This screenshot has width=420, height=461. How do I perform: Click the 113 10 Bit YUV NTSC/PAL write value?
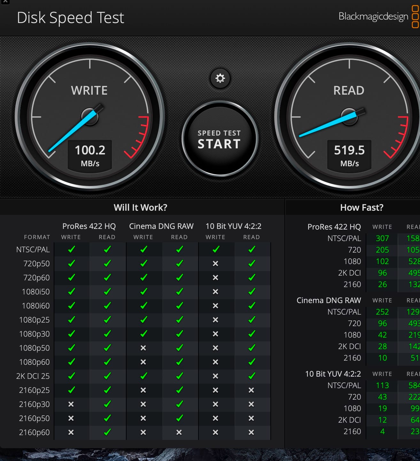(x=382, y=385)
